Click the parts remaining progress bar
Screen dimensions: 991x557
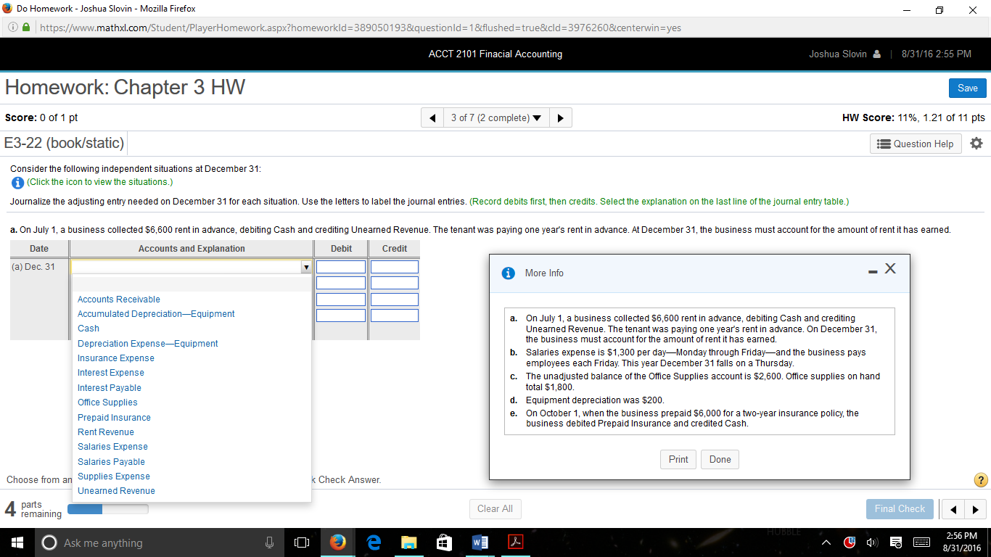coord(109,508)
